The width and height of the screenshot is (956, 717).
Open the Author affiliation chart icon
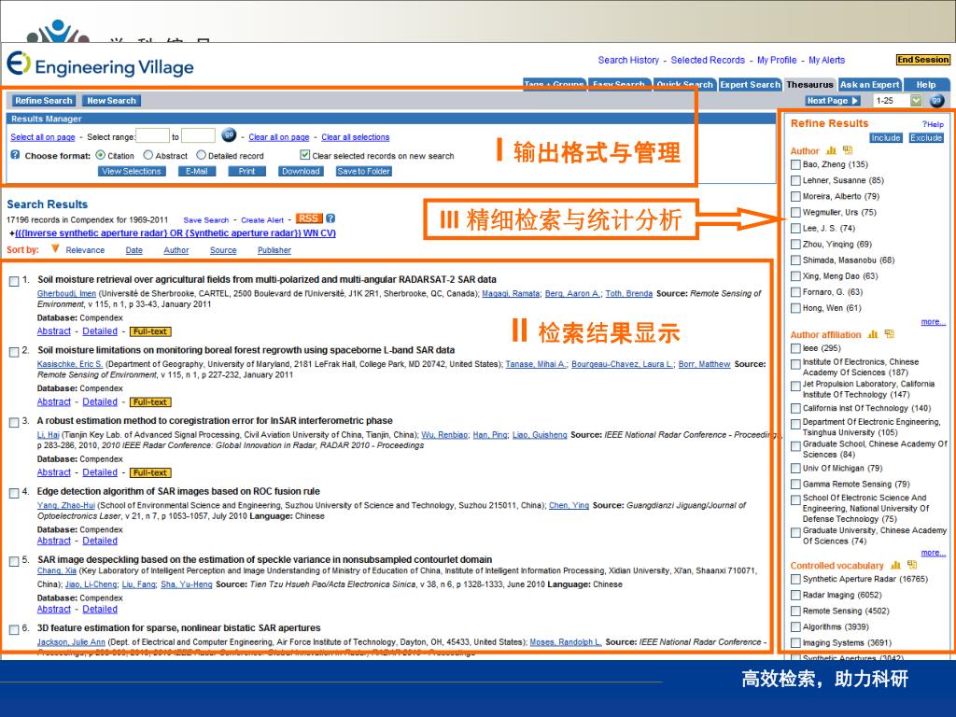pyautogui.click(x=873, y=334)
